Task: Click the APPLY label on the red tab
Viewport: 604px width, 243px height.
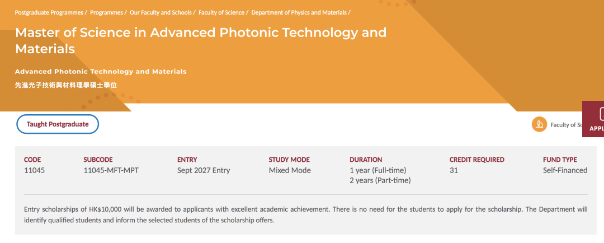Action: coord(597,129)
